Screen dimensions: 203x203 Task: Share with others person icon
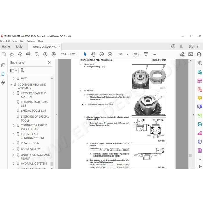pyautogui.click(x=199, y=54)
